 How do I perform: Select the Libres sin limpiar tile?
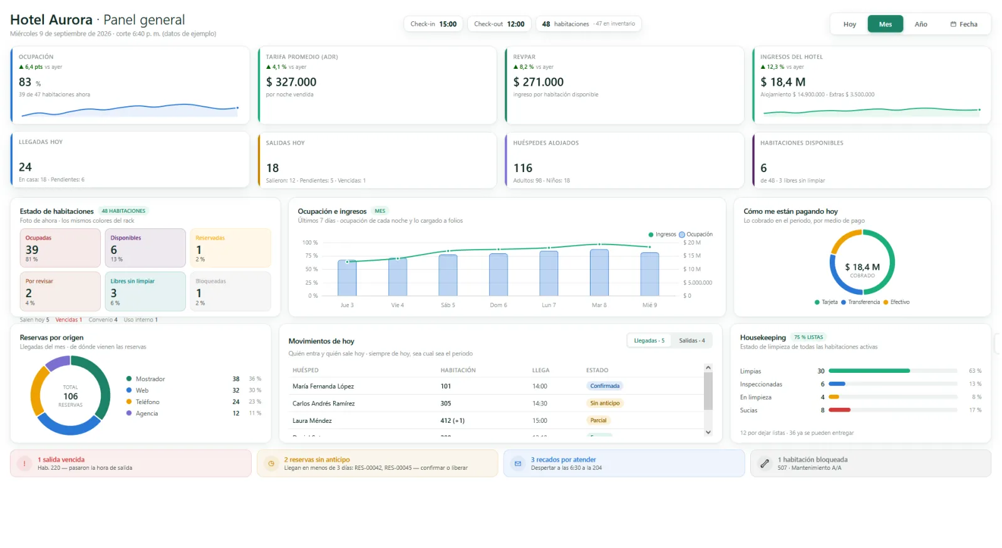click(145, 292)
